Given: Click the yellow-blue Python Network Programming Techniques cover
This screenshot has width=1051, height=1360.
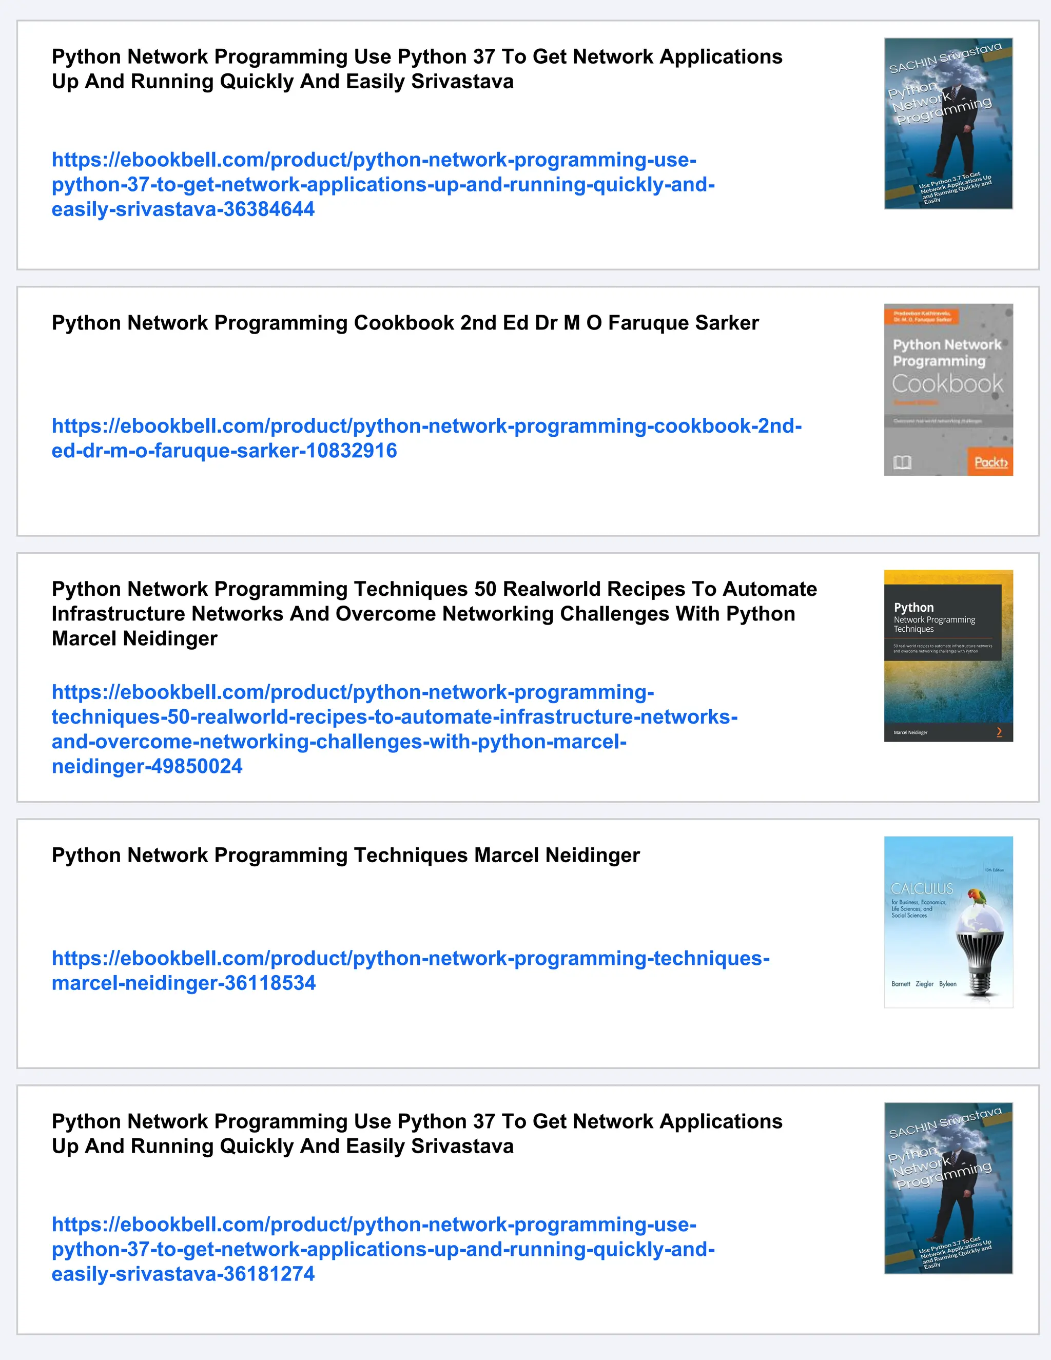Looking at the screenshot, I should click(948, 656).
